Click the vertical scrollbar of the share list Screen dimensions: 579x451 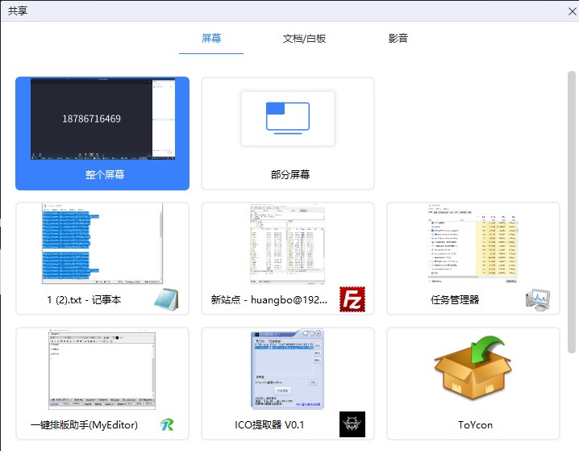click(572, 210)
